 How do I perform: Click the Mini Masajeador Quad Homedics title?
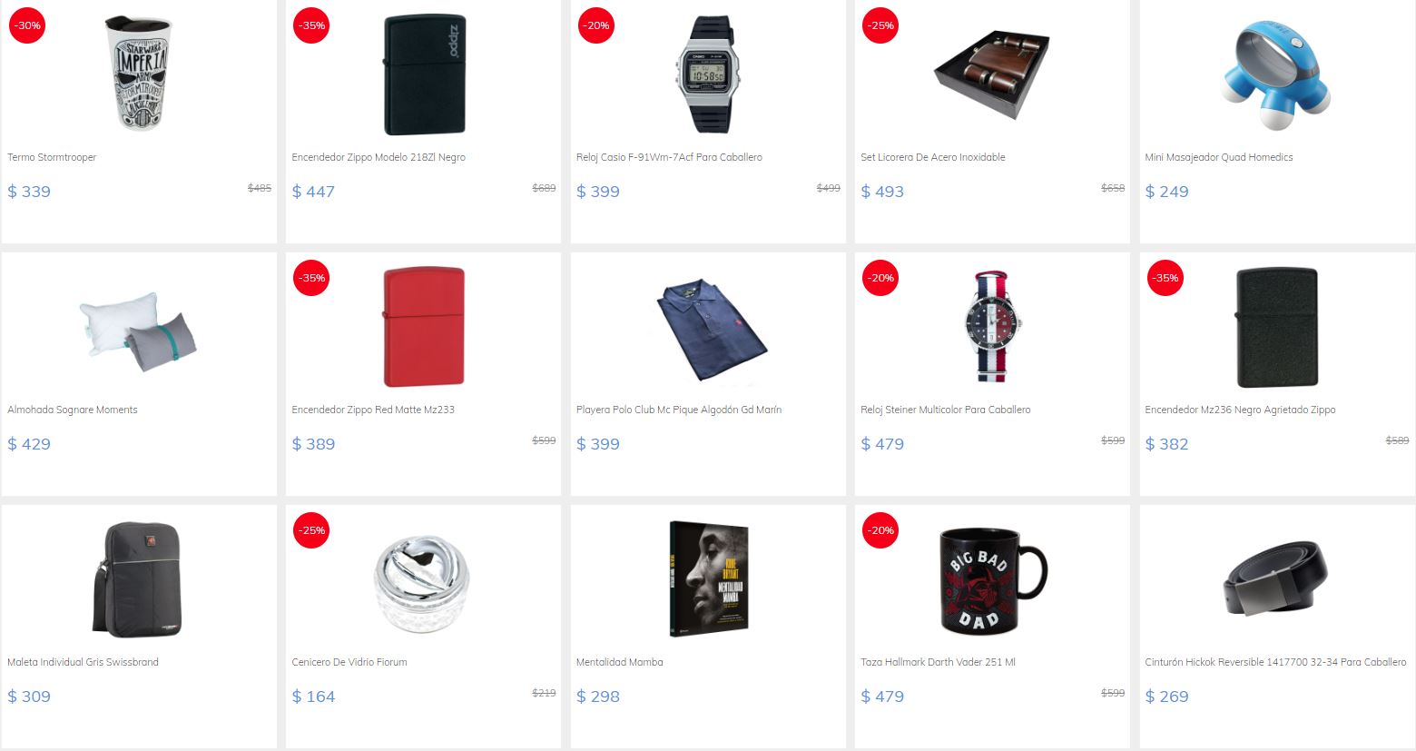click(x=1218, y=157)
